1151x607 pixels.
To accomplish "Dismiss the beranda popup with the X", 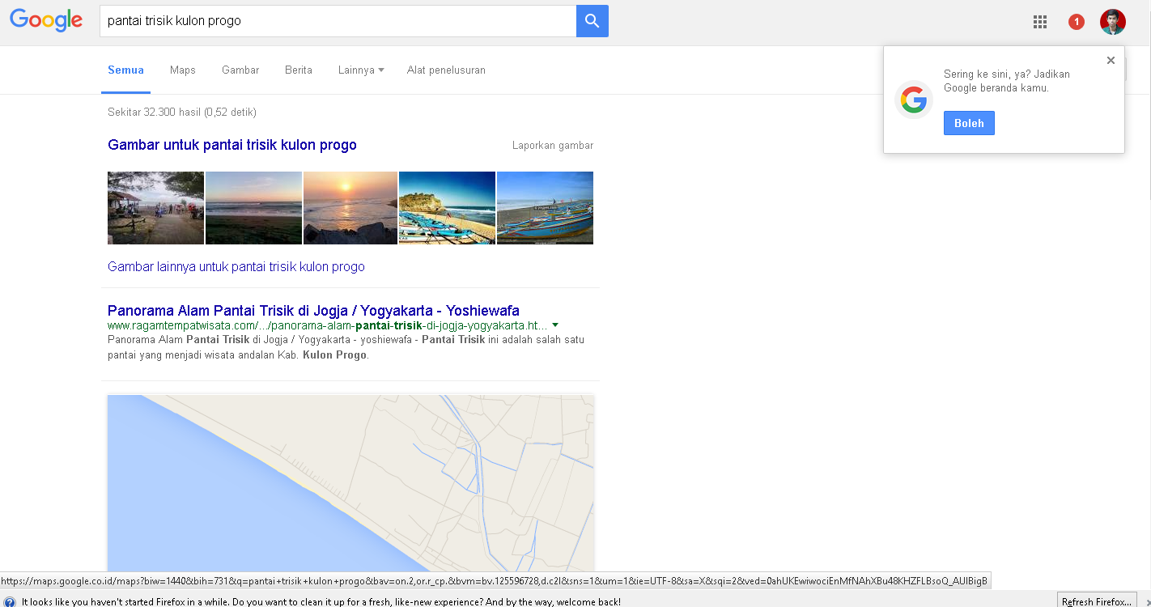I will coord(1111,60).
